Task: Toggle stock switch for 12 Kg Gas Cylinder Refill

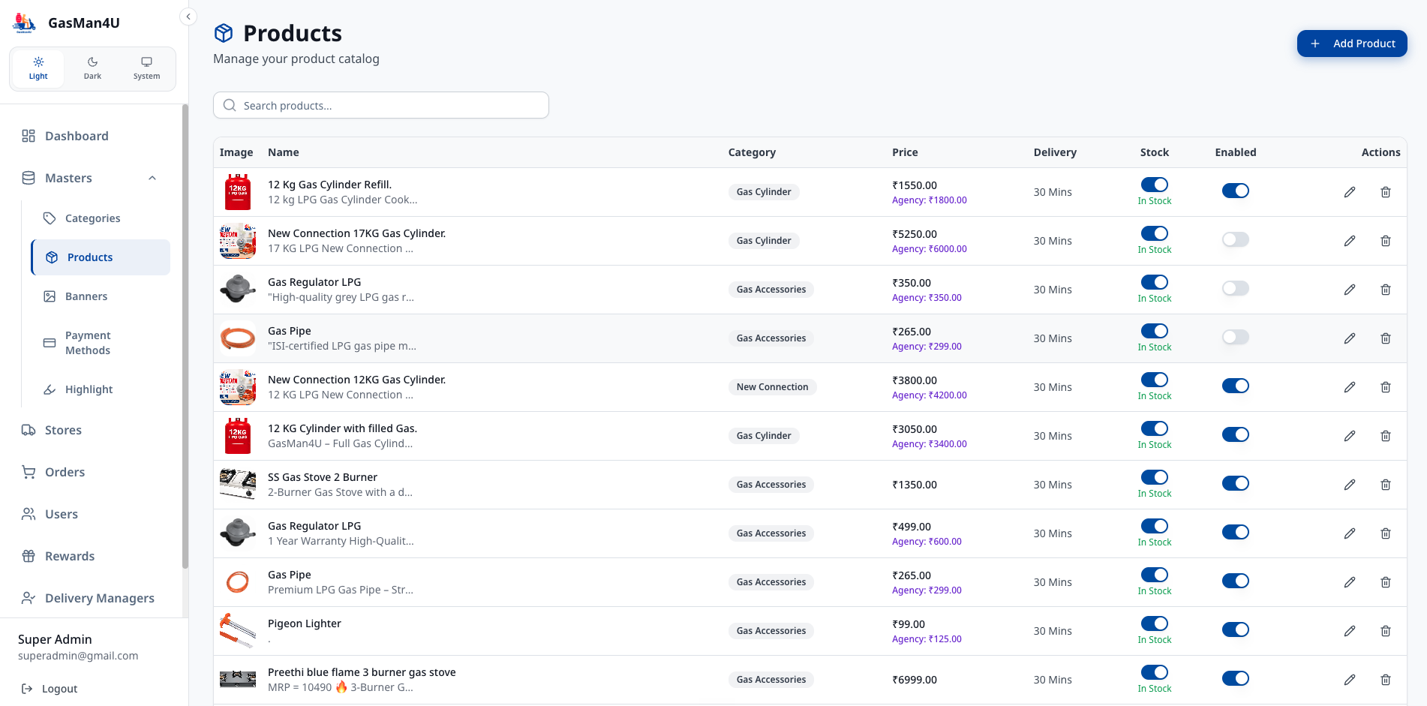Action: point(1154,185)
